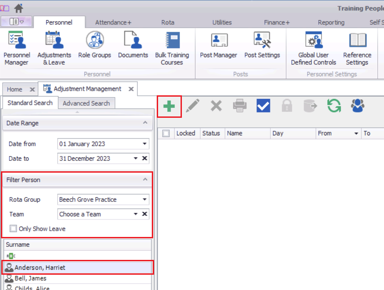384x290 pixels.
Task: Click the green plus add adjustment icon
Action: click(169, 106)
